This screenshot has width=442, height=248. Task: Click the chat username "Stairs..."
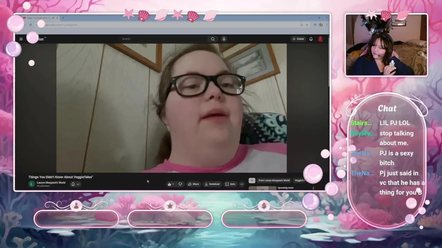tap(361, 123)
